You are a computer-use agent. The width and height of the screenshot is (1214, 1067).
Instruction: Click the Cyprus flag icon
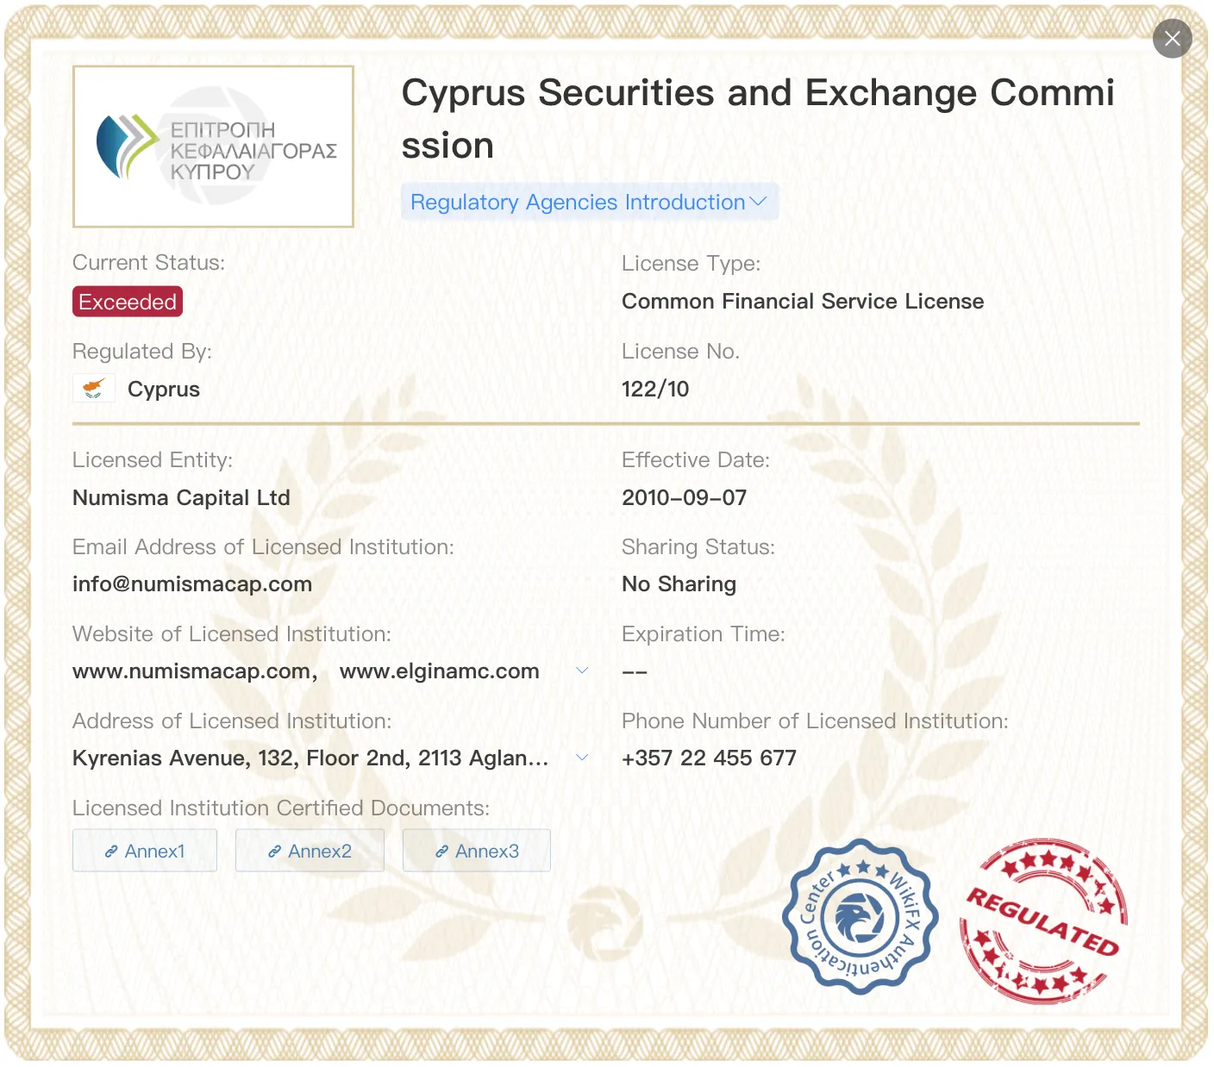pos(94,389)
